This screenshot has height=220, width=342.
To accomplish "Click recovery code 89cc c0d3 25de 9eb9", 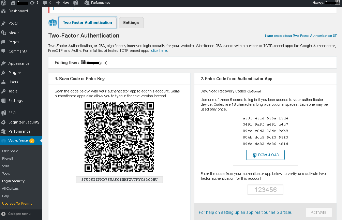I will 265,131.
